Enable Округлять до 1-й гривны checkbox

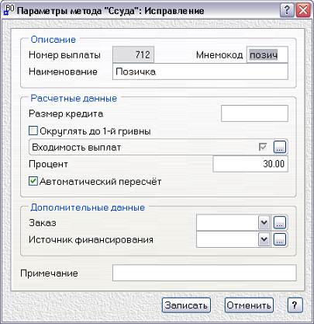pyautogui.click(x=33, y=131)
